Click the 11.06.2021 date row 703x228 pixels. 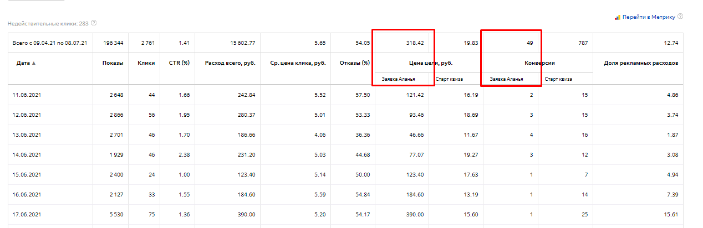click(27, 95)
